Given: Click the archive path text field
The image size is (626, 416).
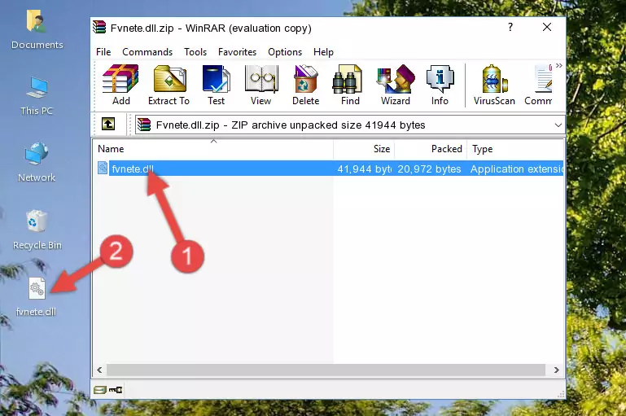Looking at the screenshot, I should (344, 125).
